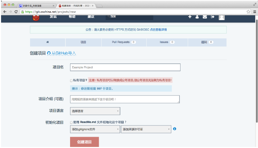The height and width of the screenshot is (148, 258).
Task: Check the ReadMe.md initialization checkbox
Action: point(71,122)
